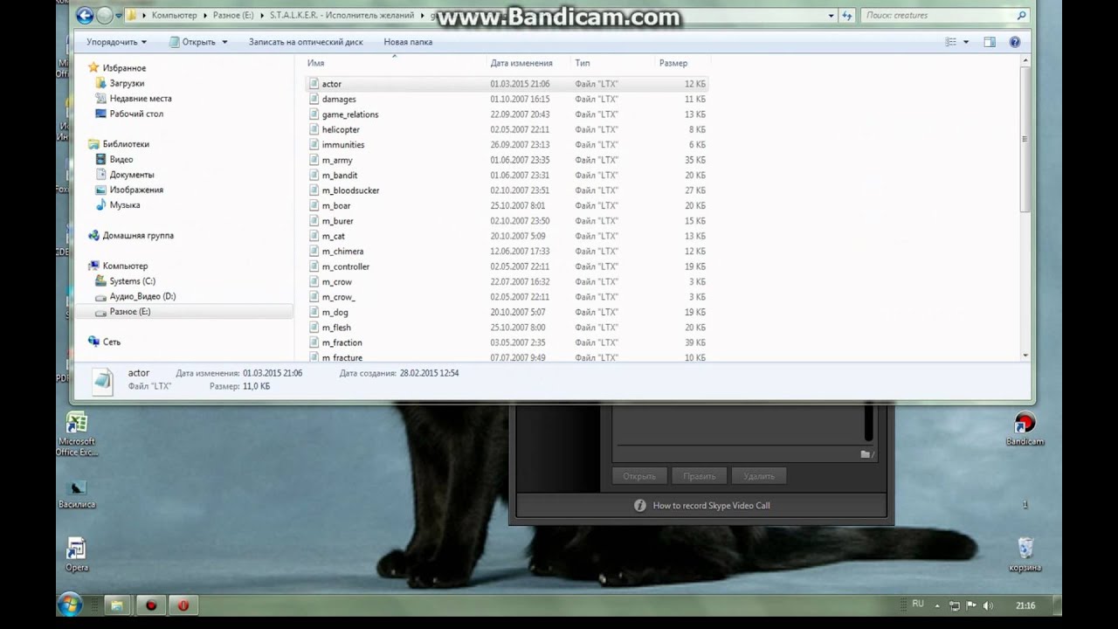Sort by Дата изменения column header
Viewport: 1118px width, 629px height.
pos(521,63)
